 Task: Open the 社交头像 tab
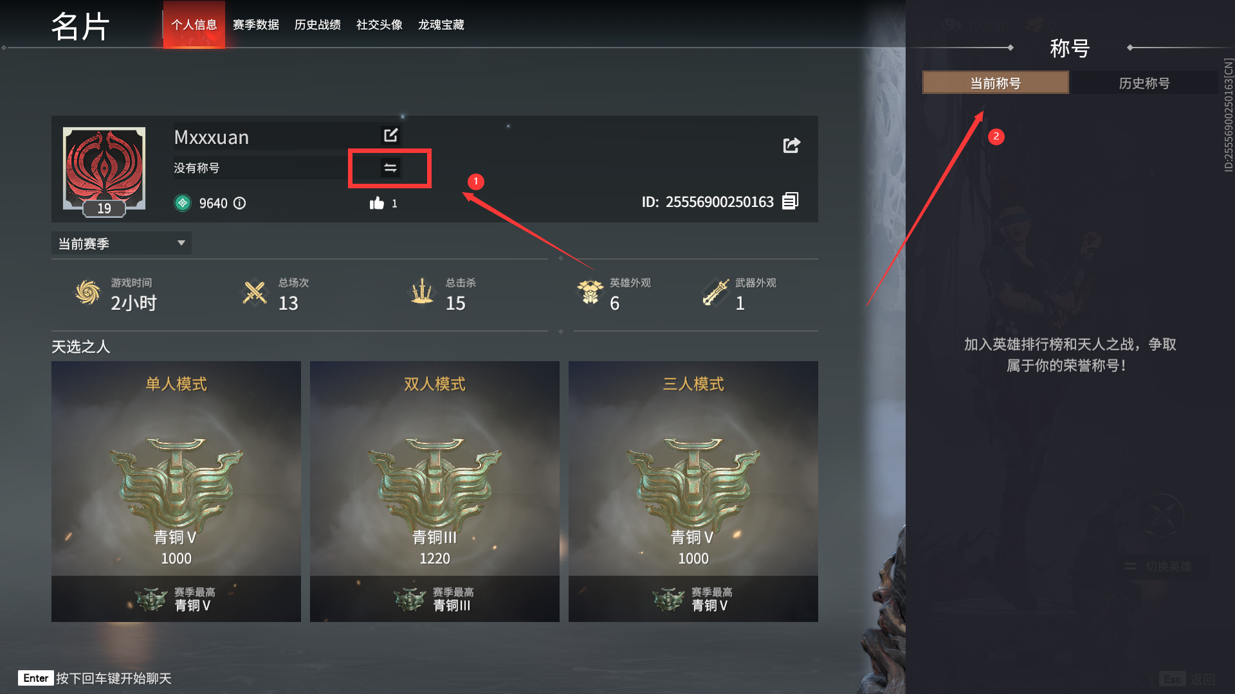click(x=379, y=24)
